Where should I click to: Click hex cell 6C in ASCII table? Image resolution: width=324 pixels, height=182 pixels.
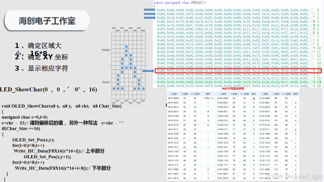286,151
